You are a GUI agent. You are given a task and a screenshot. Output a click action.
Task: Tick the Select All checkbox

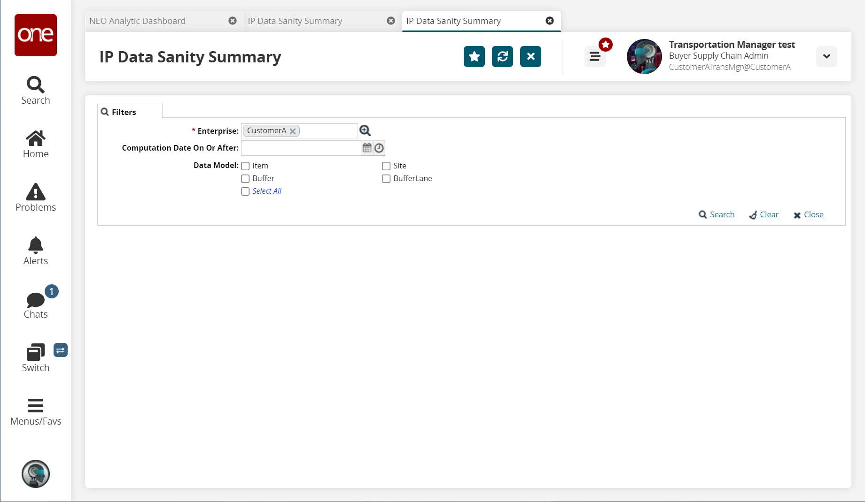[x=245, y=191]
